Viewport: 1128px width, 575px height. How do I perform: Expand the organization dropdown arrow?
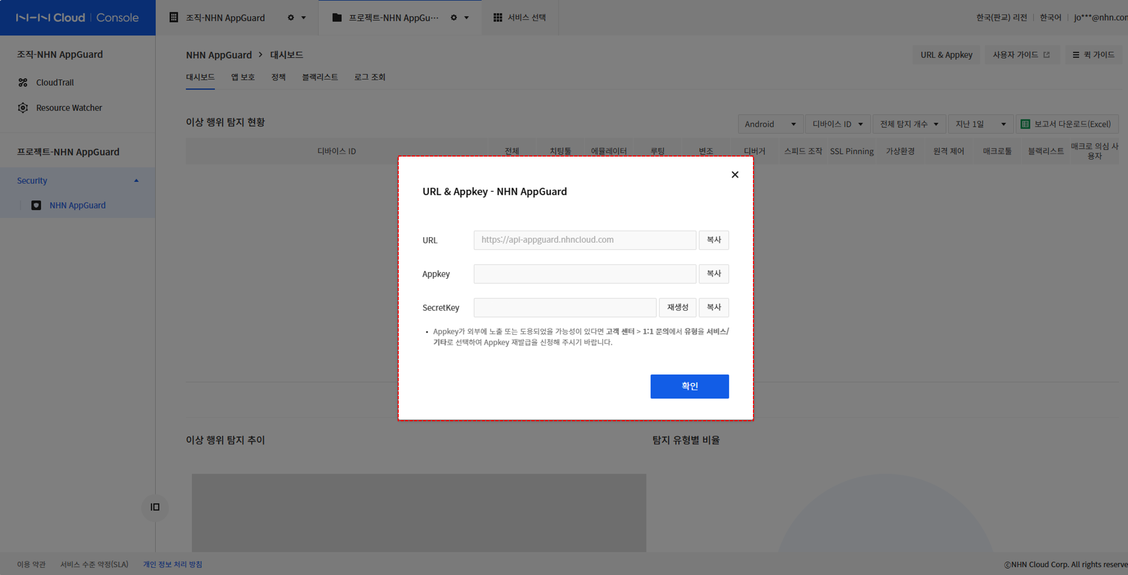coord(303,17)
